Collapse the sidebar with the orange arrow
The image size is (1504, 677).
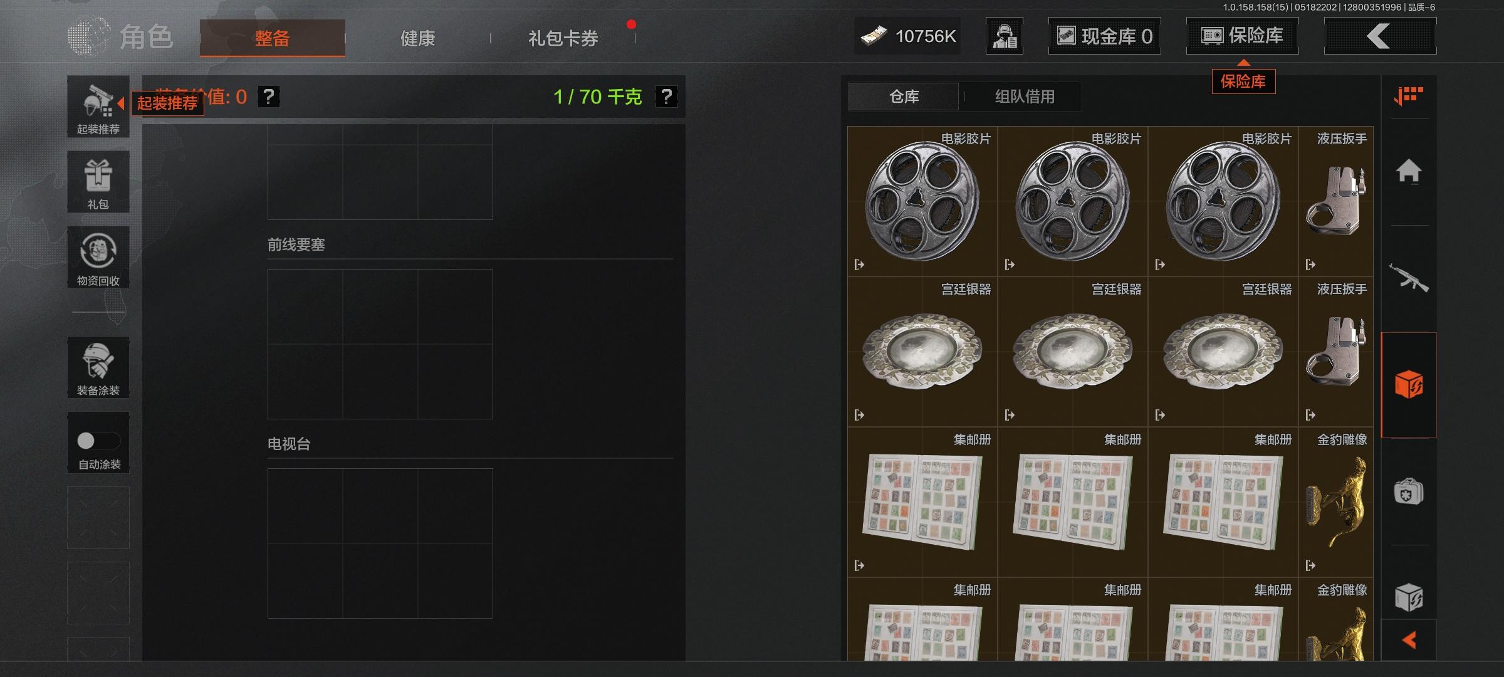pos(1409,640)
